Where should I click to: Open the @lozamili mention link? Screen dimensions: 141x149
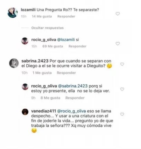click(x=66, y=40)
